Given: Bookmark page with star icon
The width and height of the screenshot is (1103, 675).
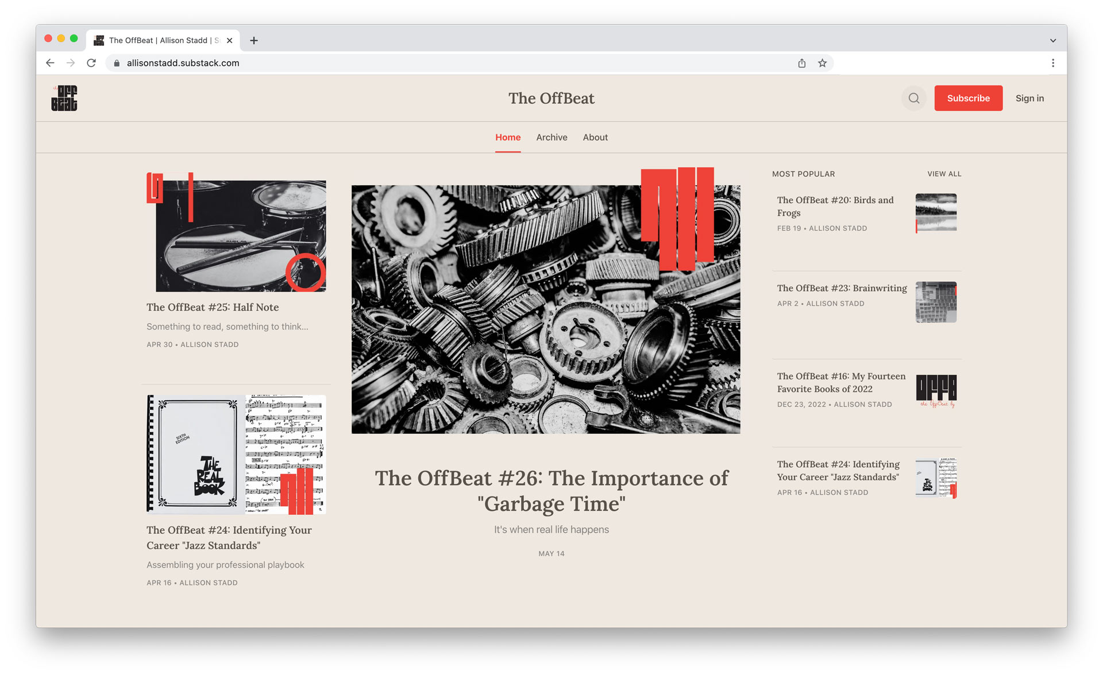Looking at the screenshot, I should tap(822, 63).
